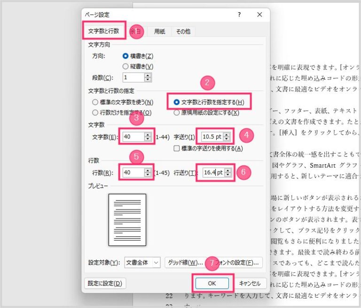Increase 字送り with up arrow
Viewport: 361px width, 308px height.
[x=227, y=135]
